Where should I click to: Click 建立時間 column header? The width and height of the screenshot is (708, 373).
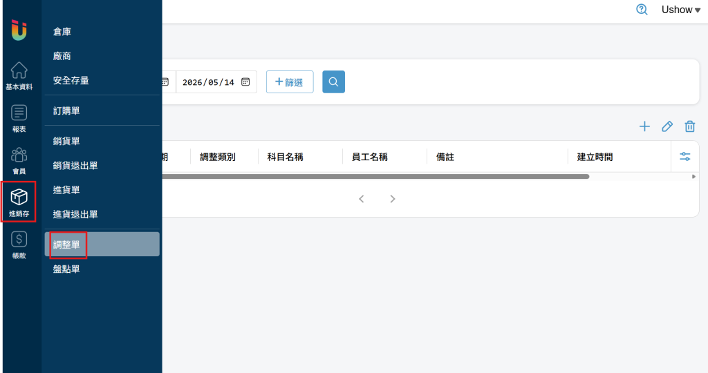tap(595, 157)
